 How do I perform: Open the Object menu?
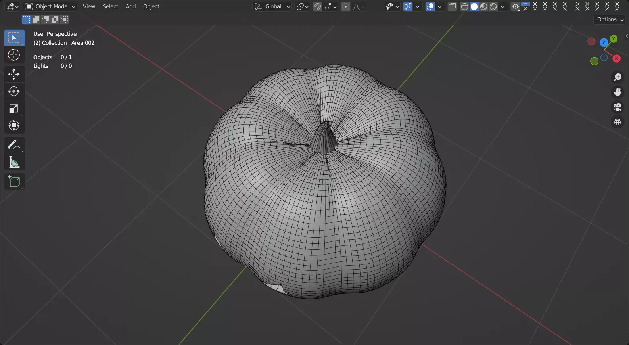point(151,6)
